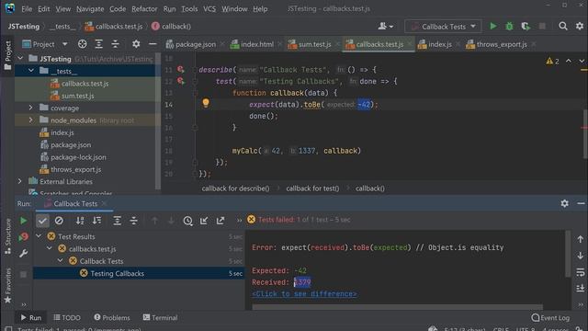
Task: Open wrench settings in Run panel sidebar
Action: pos(23,254)
